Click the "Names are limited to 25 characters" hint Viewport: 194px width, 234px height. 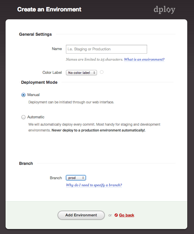coord(94,59)
